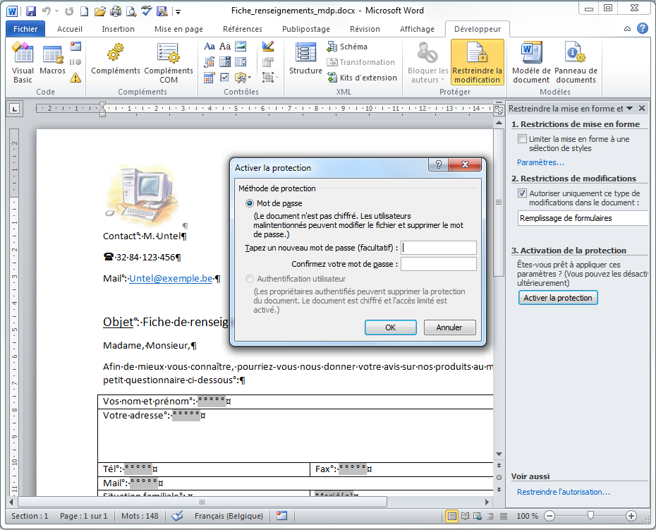
Task: Toggle Design Mode in Contrôles group
Action: pyautogui.click(x=268, y=46)
